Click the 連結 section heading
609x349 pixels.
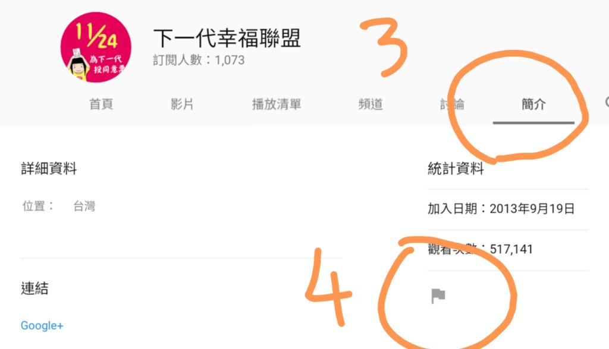pos(34,288)
